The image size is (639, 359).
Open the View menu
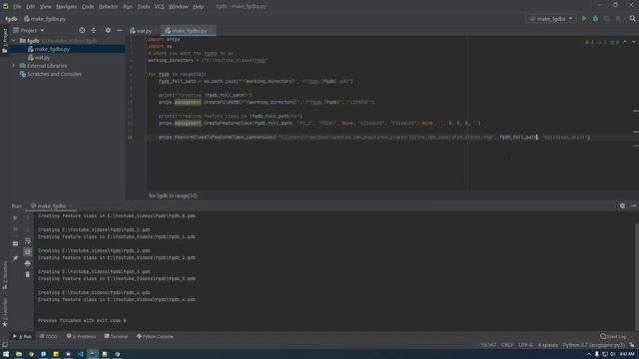pos(45,7)
